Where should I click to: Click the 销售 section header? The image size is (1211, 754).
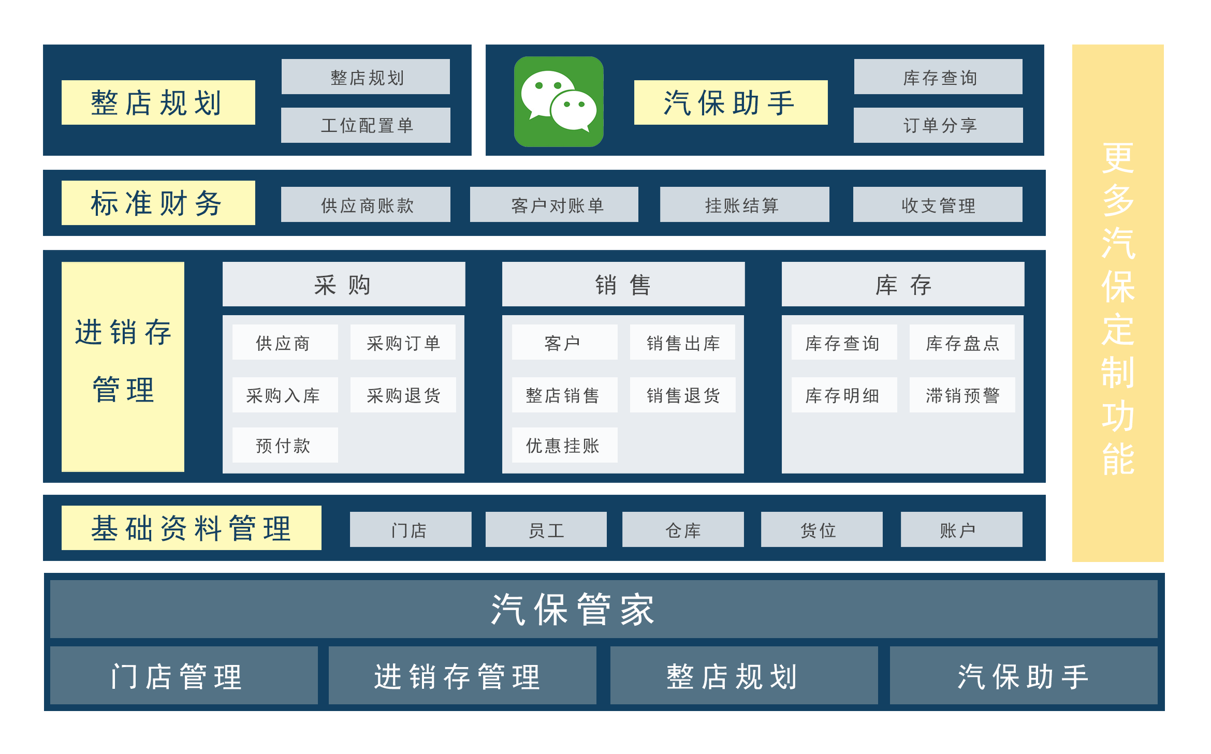point(623,284)
